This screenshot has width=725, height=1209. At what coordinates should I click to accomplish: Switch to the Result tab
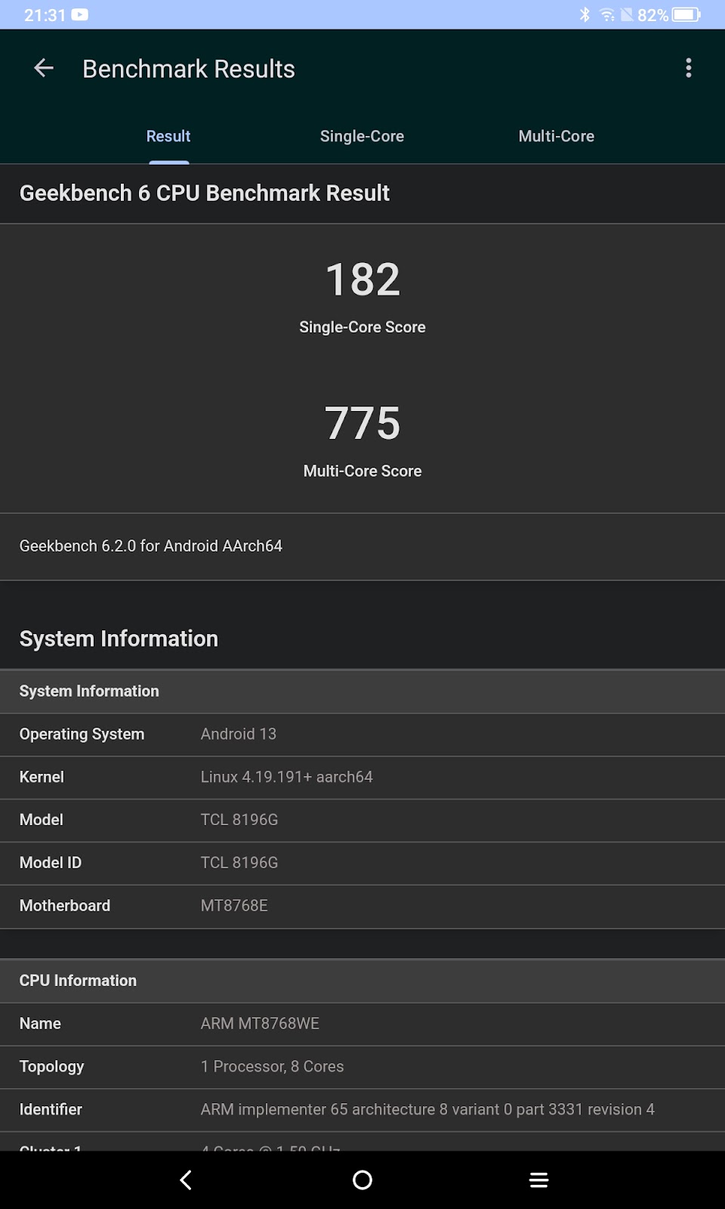click(168, 136)
